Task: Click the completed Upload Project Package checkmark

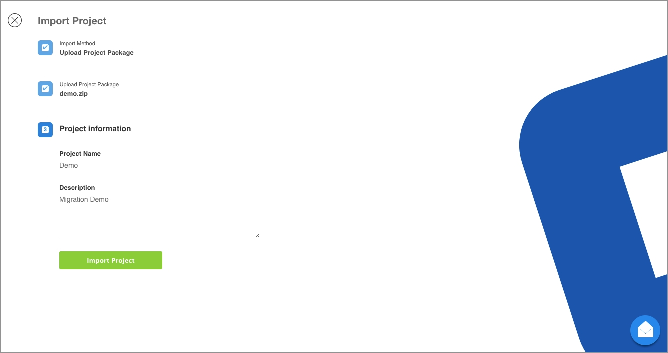Action: pyautogui.click(x=45, y=89)
